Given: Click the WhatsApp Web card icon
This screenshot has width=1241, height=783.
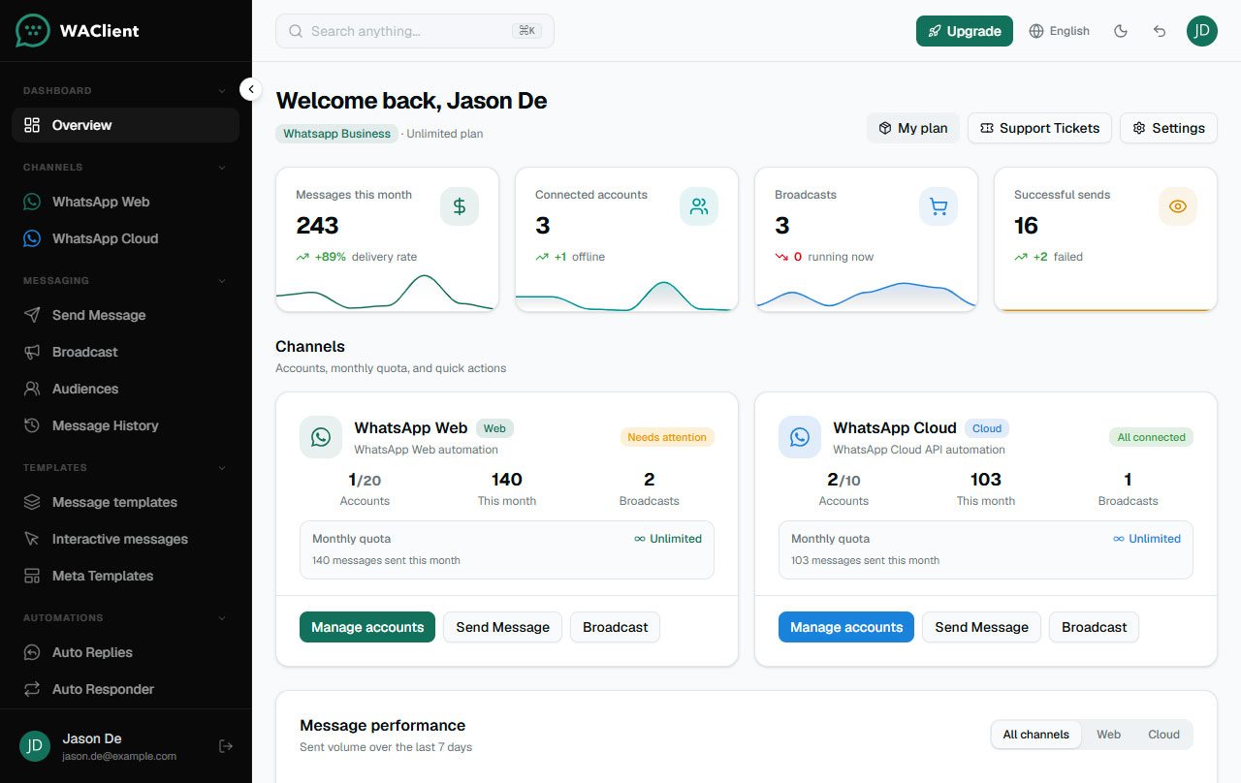Looking at the screenshot, I should [x=321, y=437].
